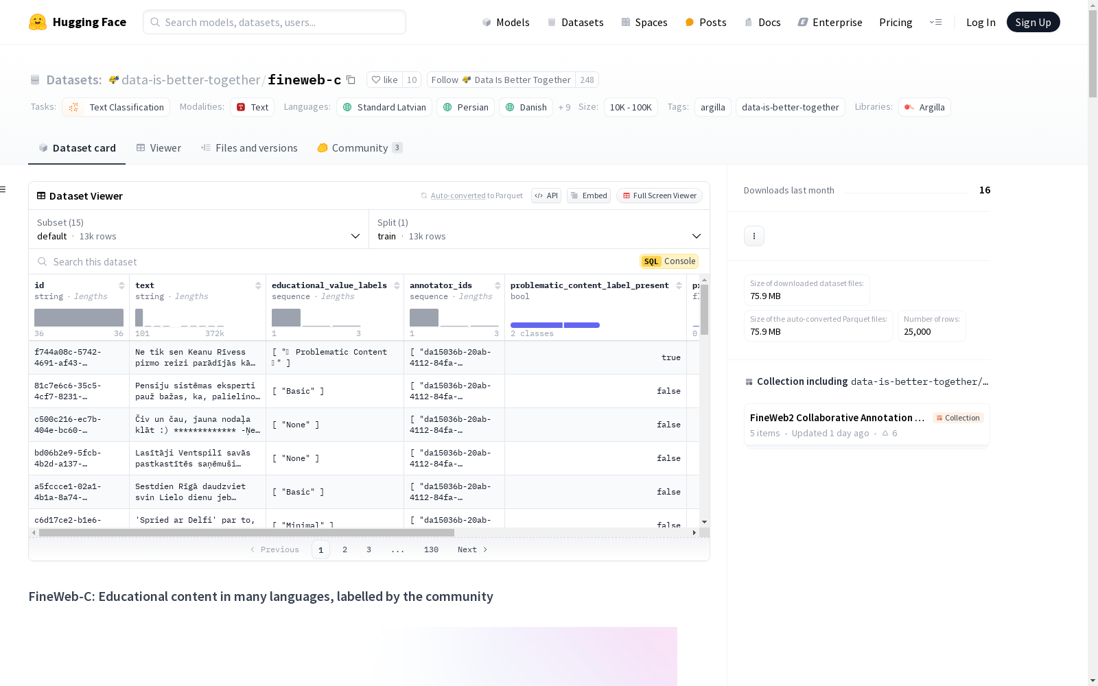The image size is (1098, 686).
Task: Open the Community tab
Action: click(360, 147)
